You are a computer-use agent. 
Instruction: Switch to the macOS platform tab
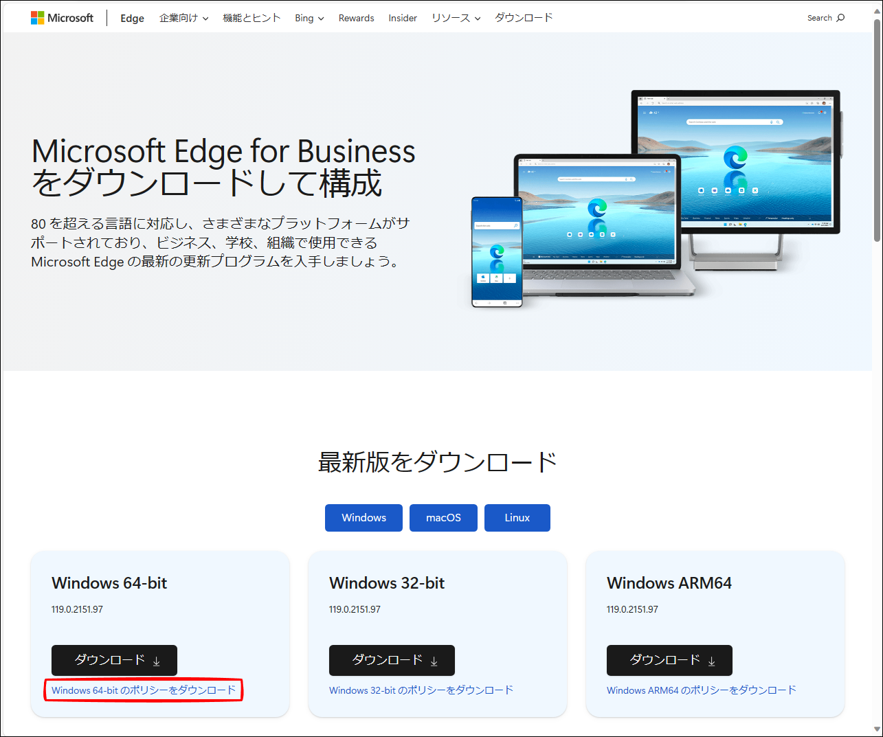point(443,518)
